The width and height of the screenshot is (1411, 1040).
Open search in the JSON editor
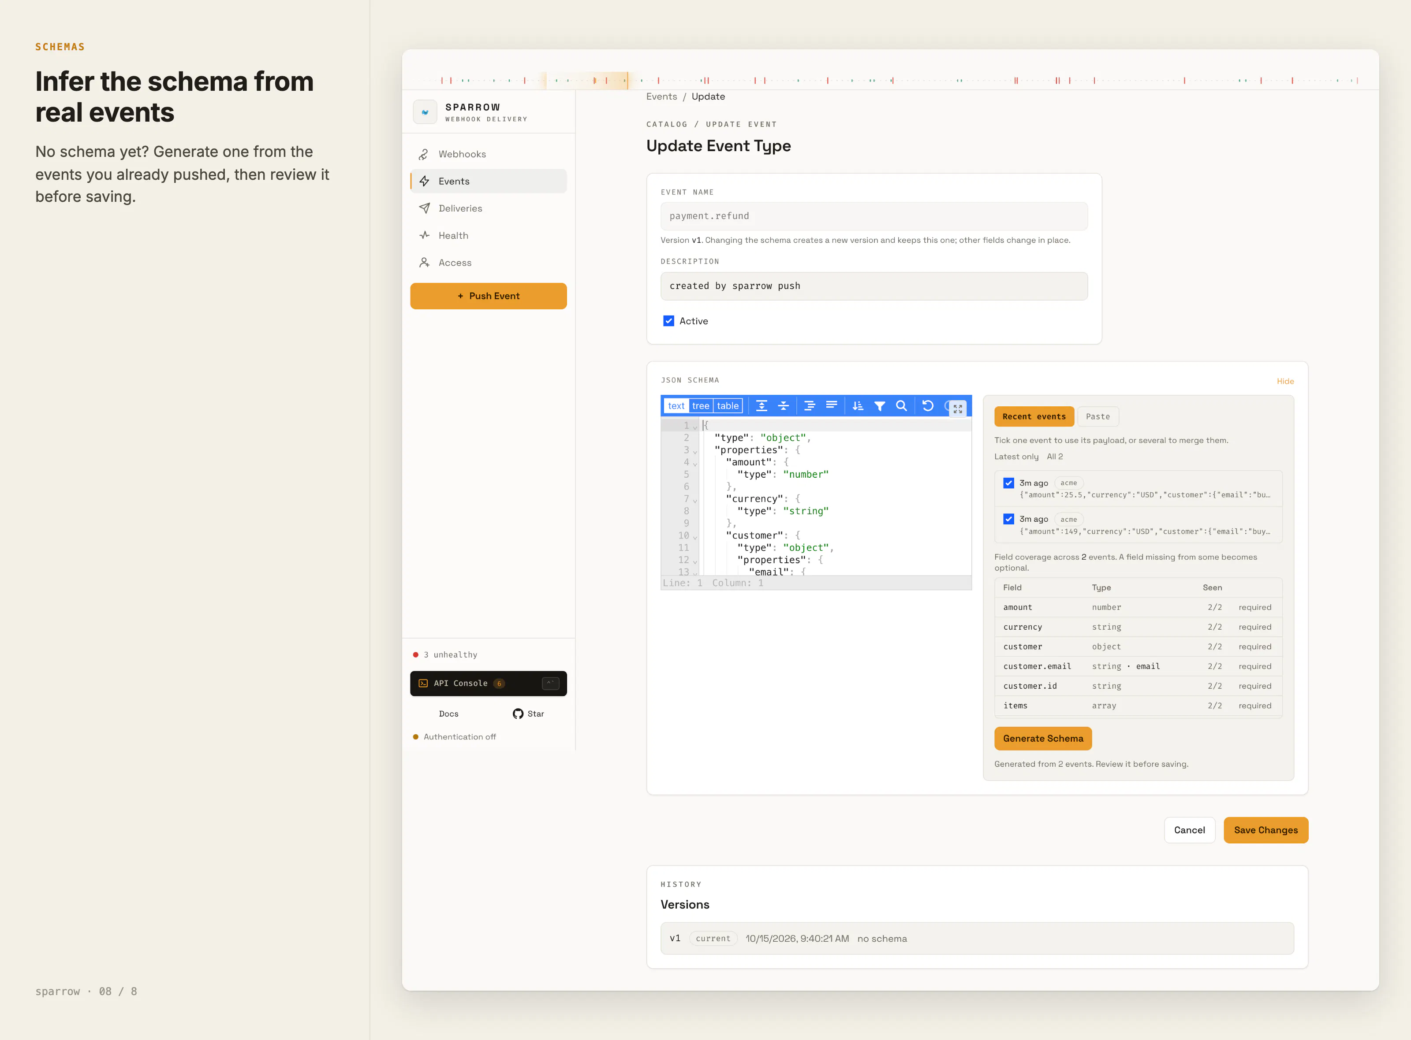(x=901, y=406)
